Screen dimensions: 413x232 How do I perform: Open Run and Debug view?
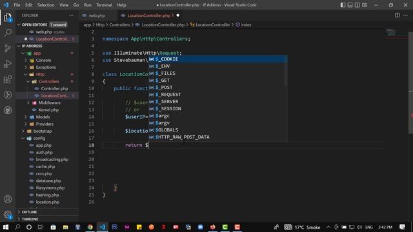pos(8,64)
